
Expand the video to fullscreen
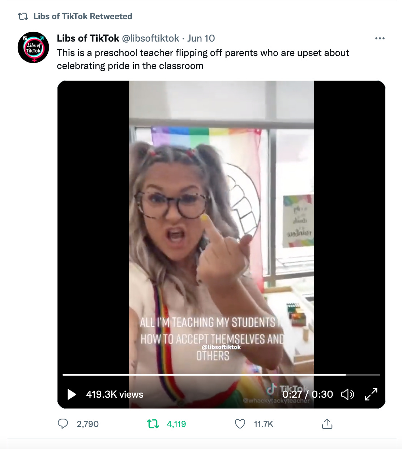pyautogui.click(x=371, y=394)
